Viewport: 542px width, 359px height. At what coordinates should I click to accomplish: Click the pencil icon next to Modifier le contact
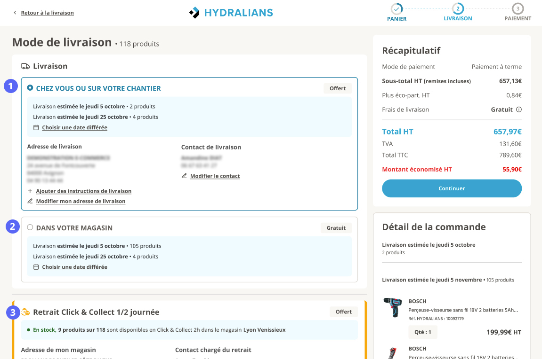click(184, 176)
